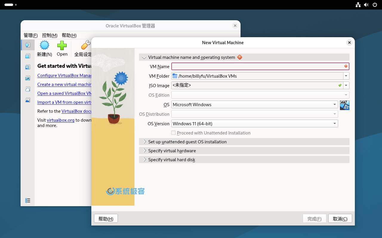Click the New Virtual Machine title bar text
This screenshot has width=382, height=238.
[223, 43]
